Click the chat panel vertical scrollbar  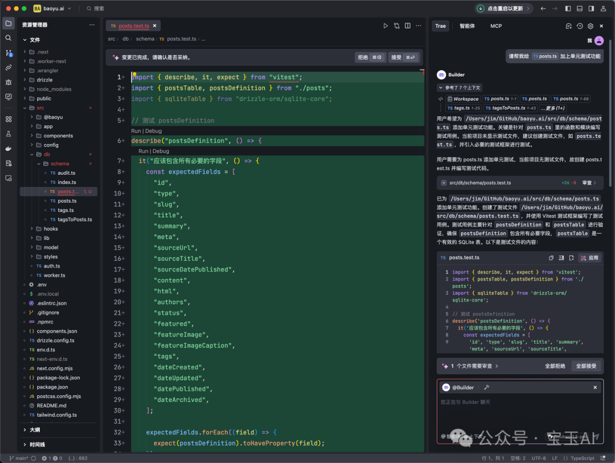(610, 114)
